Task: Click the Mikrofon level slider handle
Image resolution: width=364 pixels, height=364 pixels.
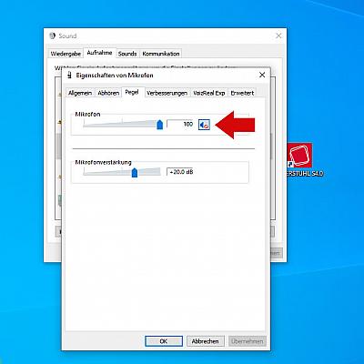Action: (160, 125)
